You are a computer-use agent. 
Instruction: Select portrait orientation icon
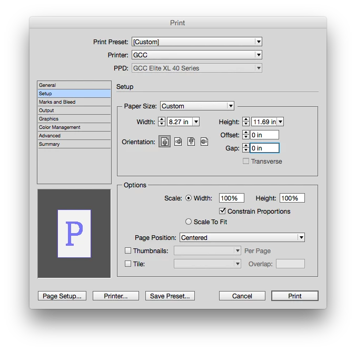click(165, 142)
